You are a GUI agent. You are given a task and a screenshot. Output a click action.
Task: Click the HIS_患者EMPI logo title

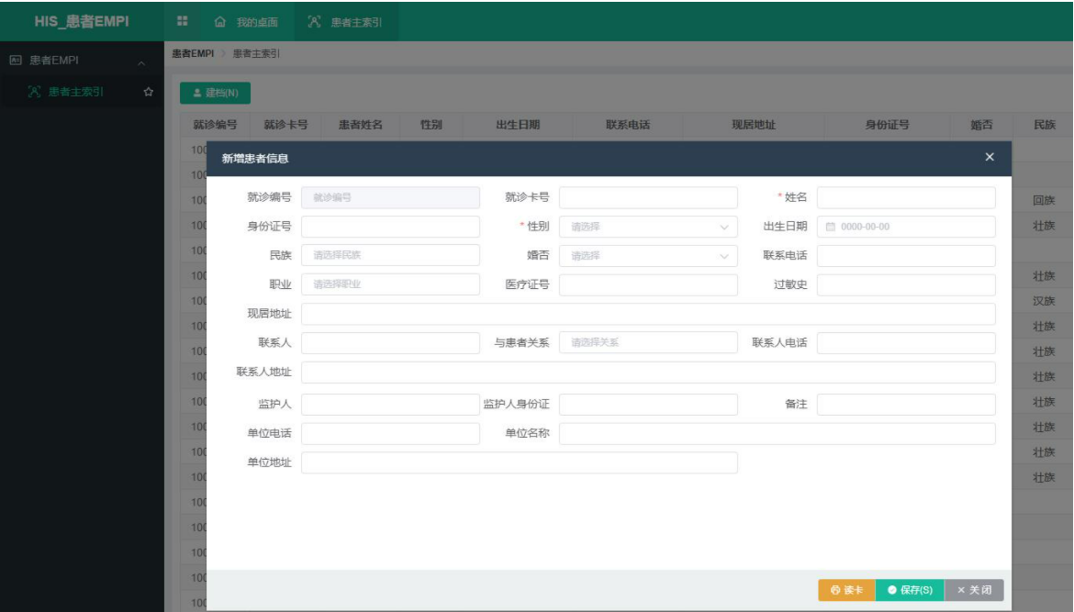82,21
